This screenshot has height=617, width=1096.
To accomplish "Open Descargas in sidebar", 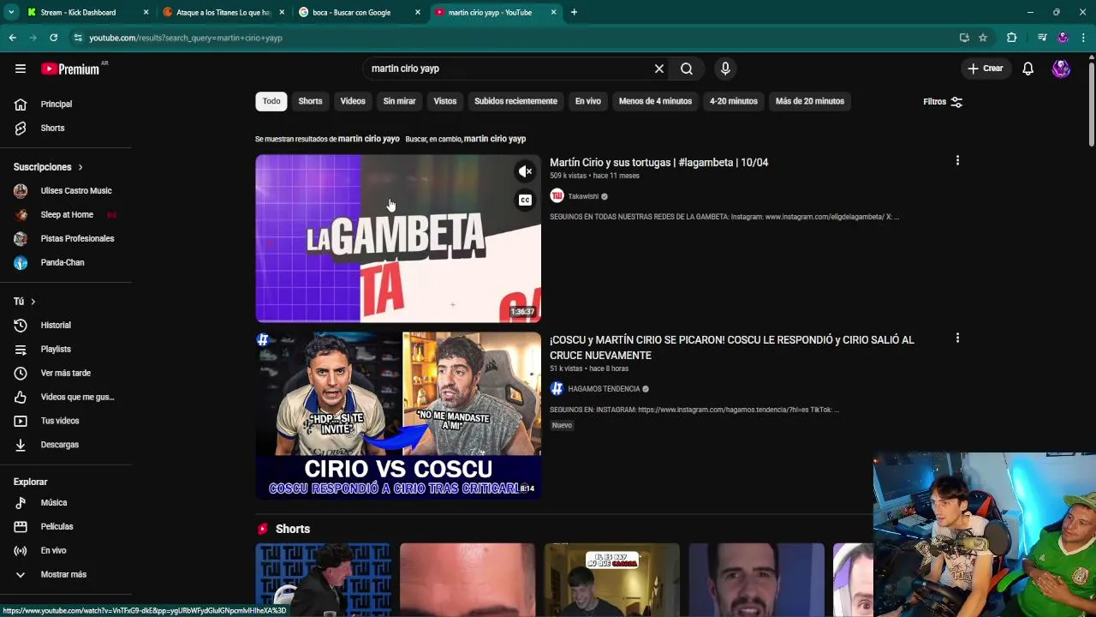I will click(x=66, y=445).
